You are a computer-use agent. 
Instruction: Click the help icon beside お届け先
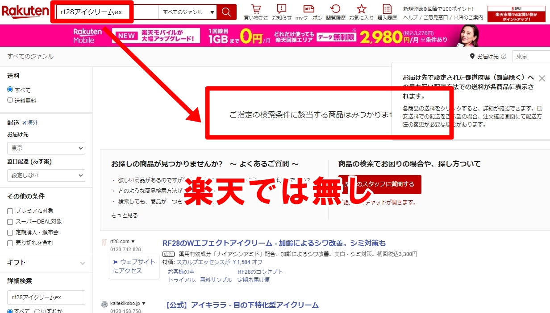(x=504, y=57)
